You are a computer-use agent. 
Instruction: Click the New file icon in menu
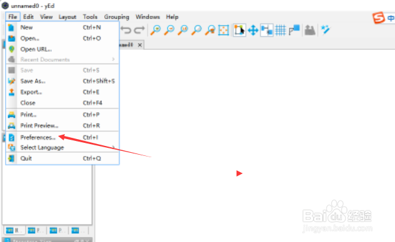[11, 27]
